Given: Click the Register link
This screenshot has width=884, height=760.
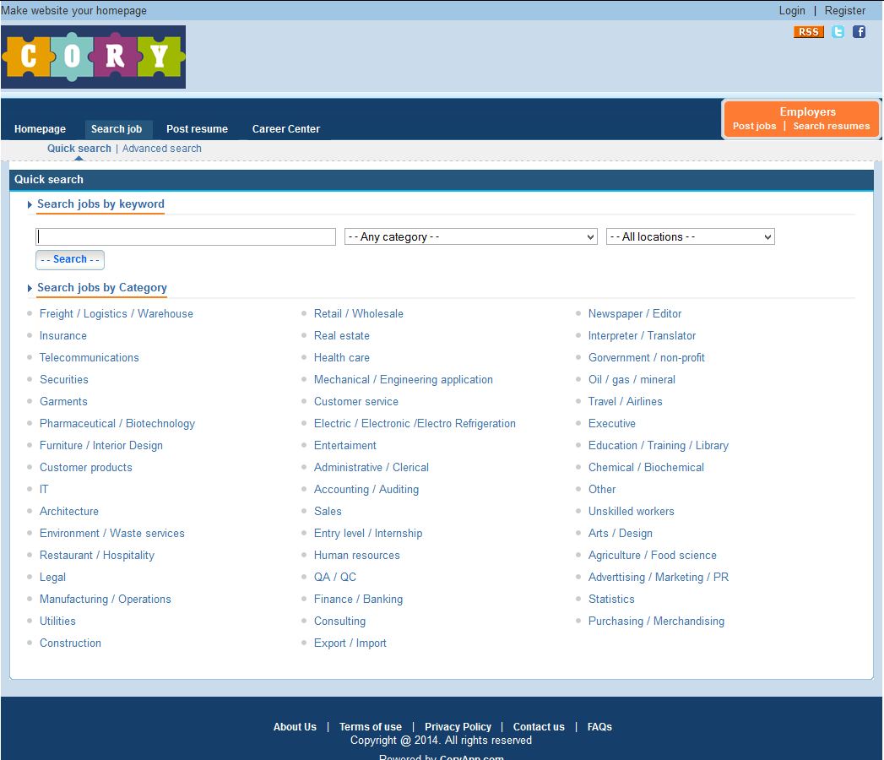Looking at the screenshot, I should point(845,10).
